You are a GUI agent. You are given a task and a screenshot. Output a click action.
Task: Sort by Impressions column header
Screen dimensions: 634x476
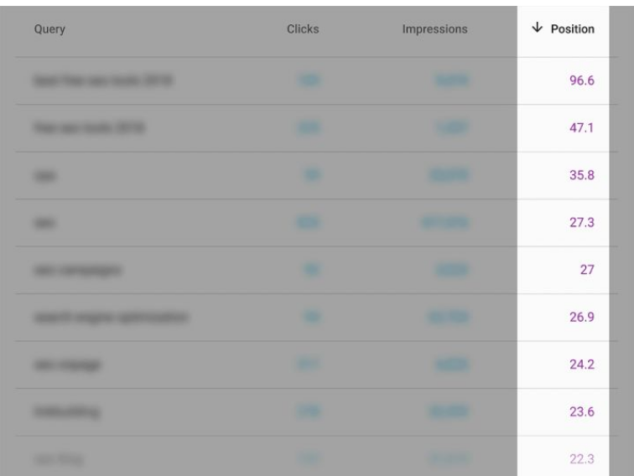point(434,29)
